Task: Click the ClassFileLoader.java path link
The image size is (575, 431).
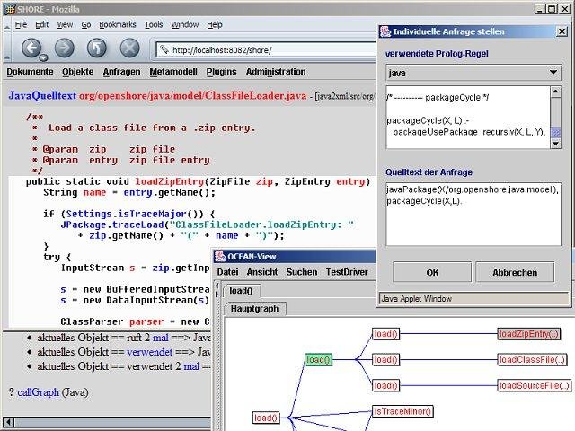Action: click(x=192, y=96)
